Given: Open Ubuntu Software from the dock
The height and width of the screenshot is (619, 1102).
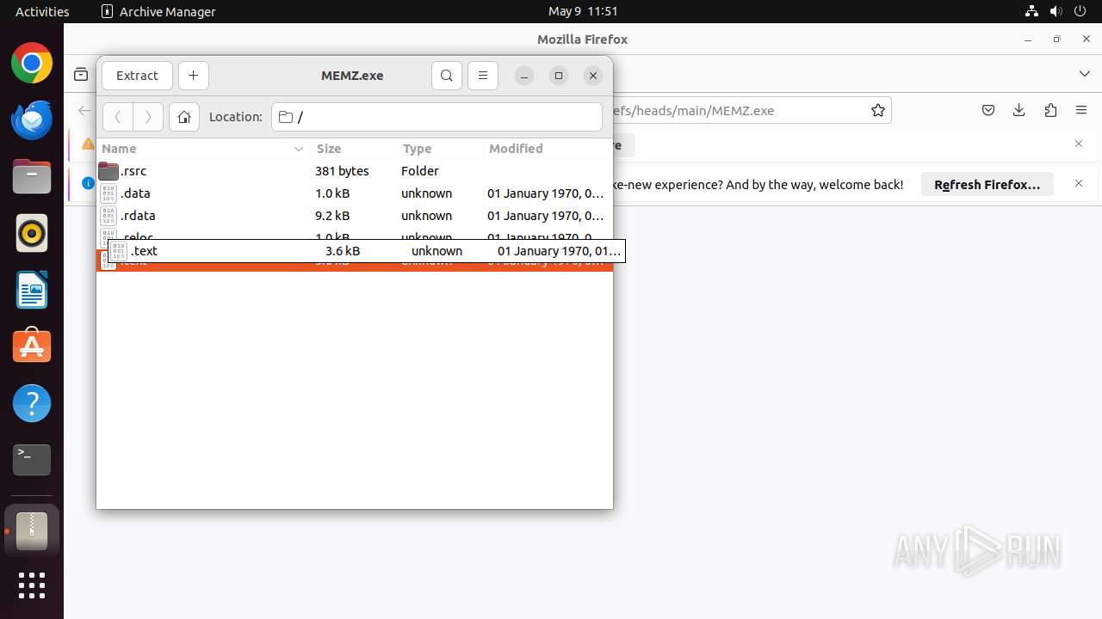Looking at the screenshot, I should (x=32, y=346).
